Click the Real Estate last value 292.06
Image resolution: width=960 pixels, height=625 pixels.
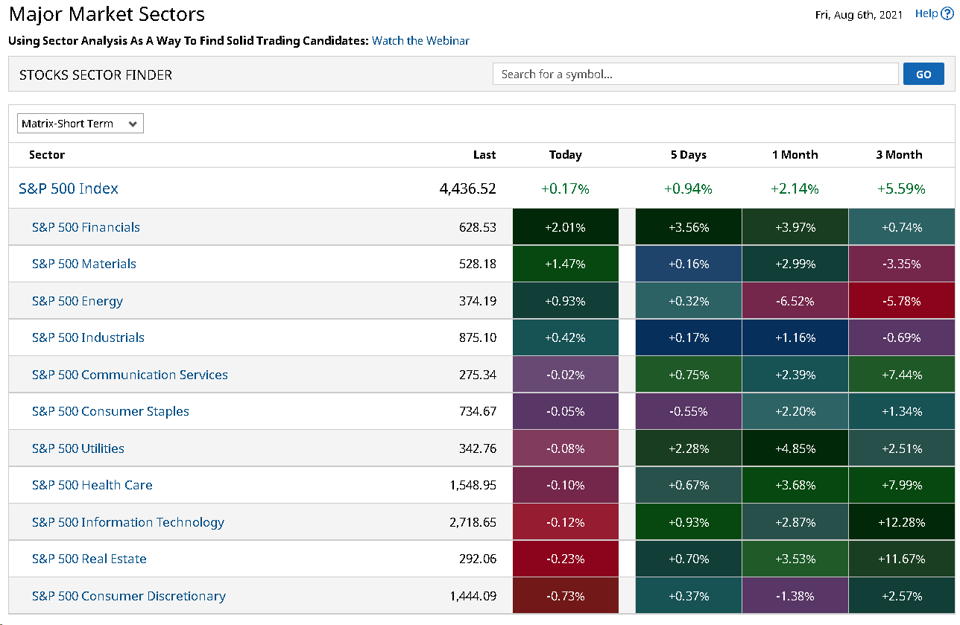click(x=478, y=559)
